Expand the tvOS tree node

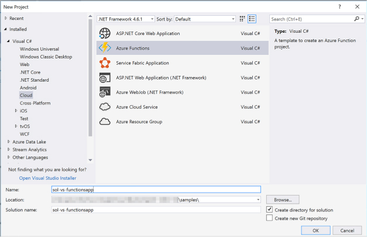pos(16,126)
